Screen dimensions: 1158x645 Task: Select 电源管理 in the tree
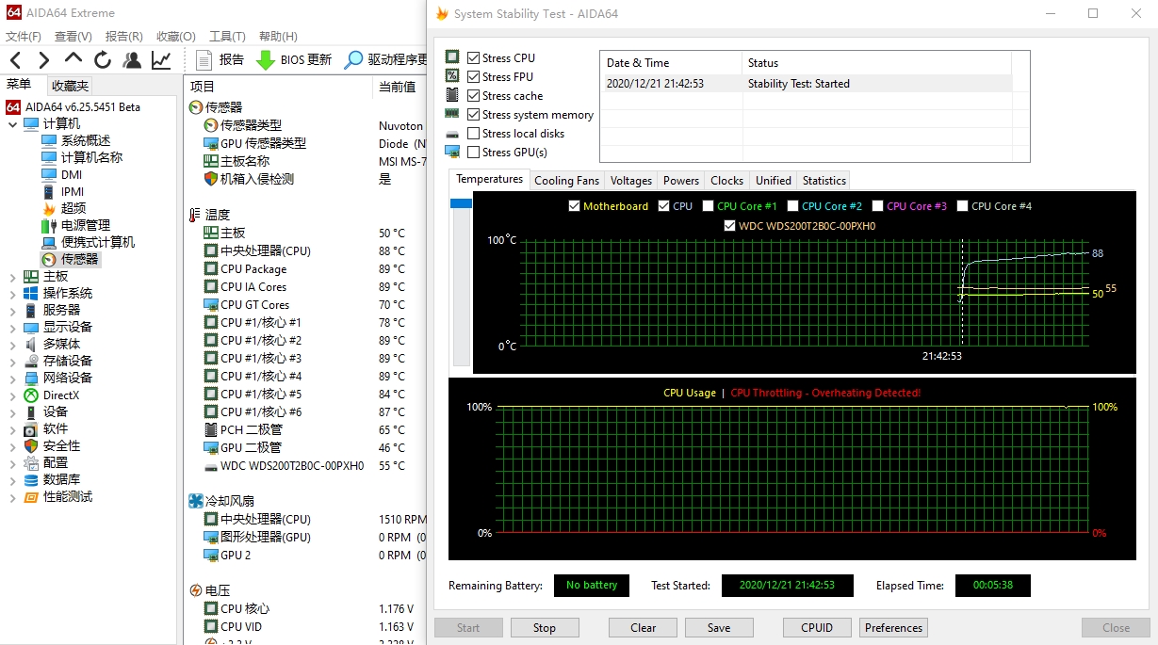[76, 225]
